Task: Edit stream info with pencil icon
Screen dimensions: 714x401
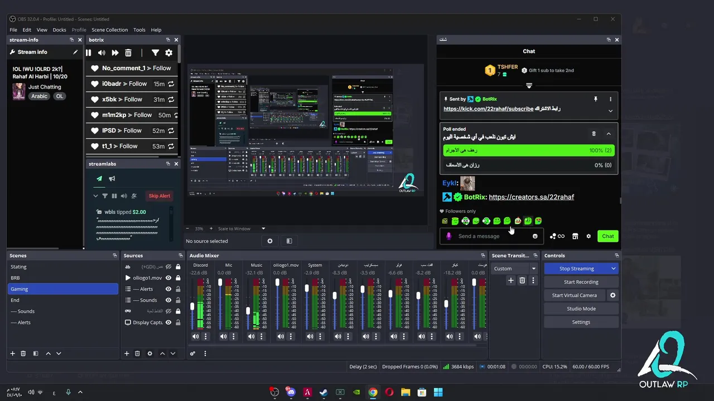Action: point(75,52)
